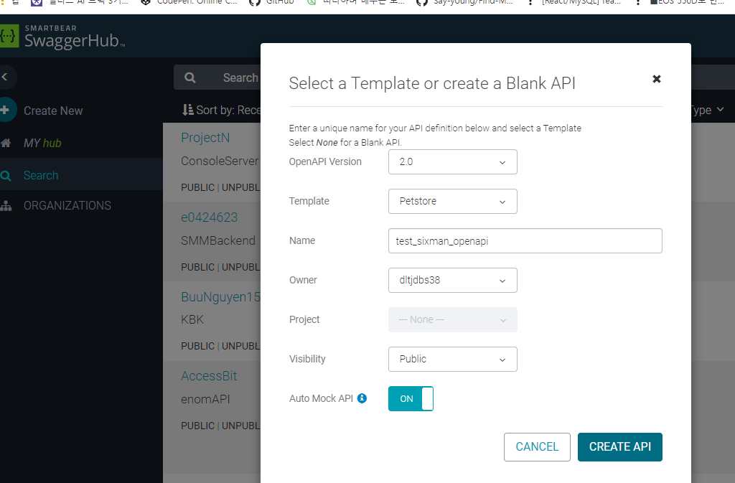The height and width of the screenshot is (483, 735).
Task: Click the Name input field
Action: (x=525, y=241)
